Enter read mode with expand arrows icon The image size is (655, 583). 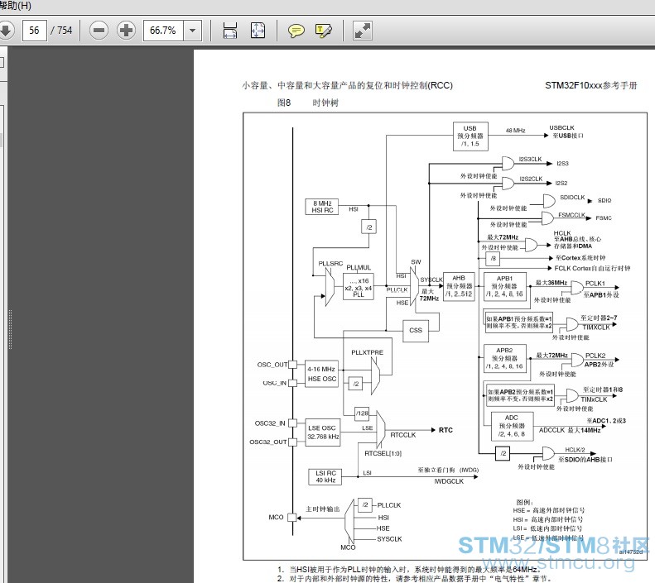pos(362,31)
